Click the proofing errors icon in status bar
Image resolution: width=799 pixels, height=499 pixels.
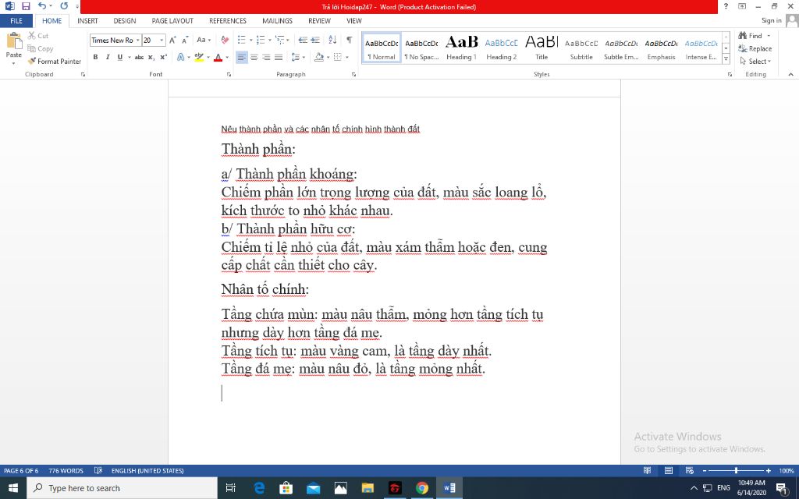[x=98, y=470]
